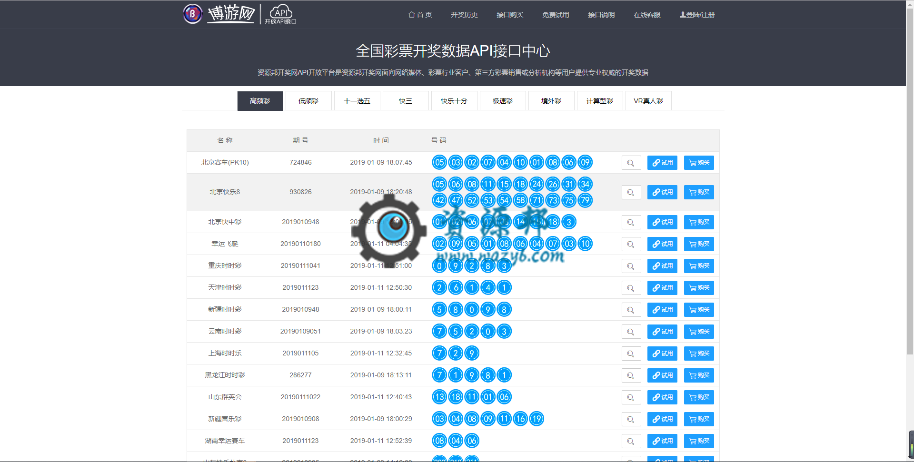The height and width of the screenshot is (462, 914).
Task: Click 购买 for 黑龙江时时彩
Action: pyautogui.click(x=699, y=375)
